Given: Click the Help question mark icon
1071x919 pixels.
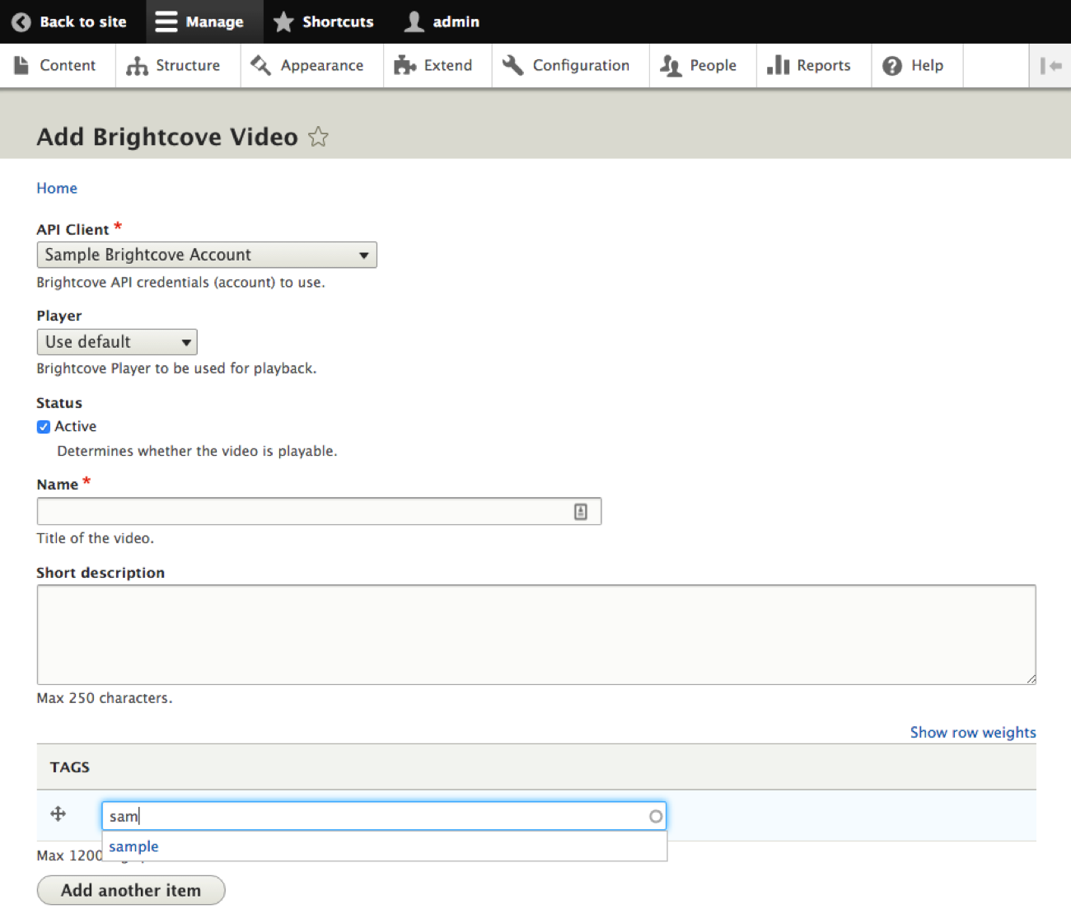Looking at the screenshot, I should coord(892,66).
